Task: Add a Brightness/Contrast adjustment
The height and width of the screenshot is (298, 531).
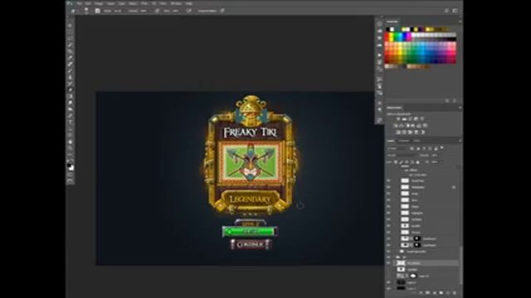Action: (x=398, y=119)
